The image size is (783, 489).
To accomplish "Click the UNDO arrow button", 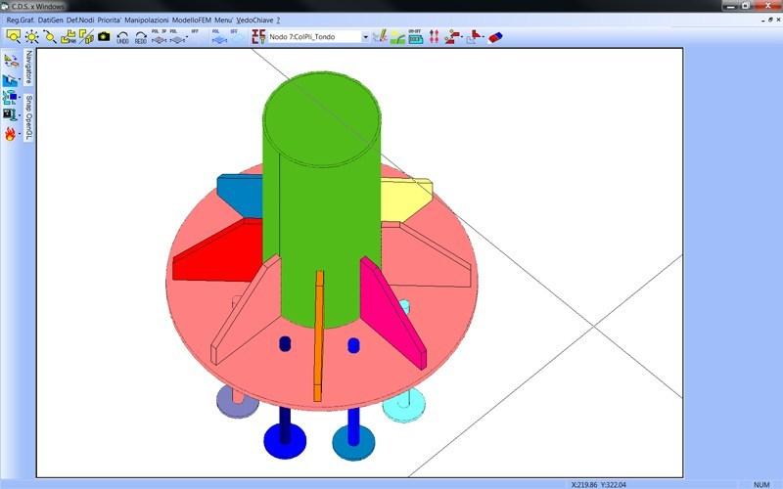I will point(123,37).
